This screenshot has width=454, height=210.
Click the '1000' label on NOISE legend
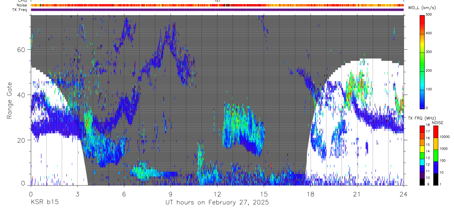[444, 149]
